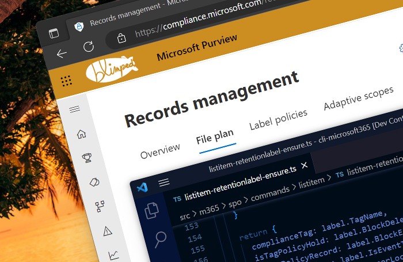Click the Records management heading

click(211, 99)
